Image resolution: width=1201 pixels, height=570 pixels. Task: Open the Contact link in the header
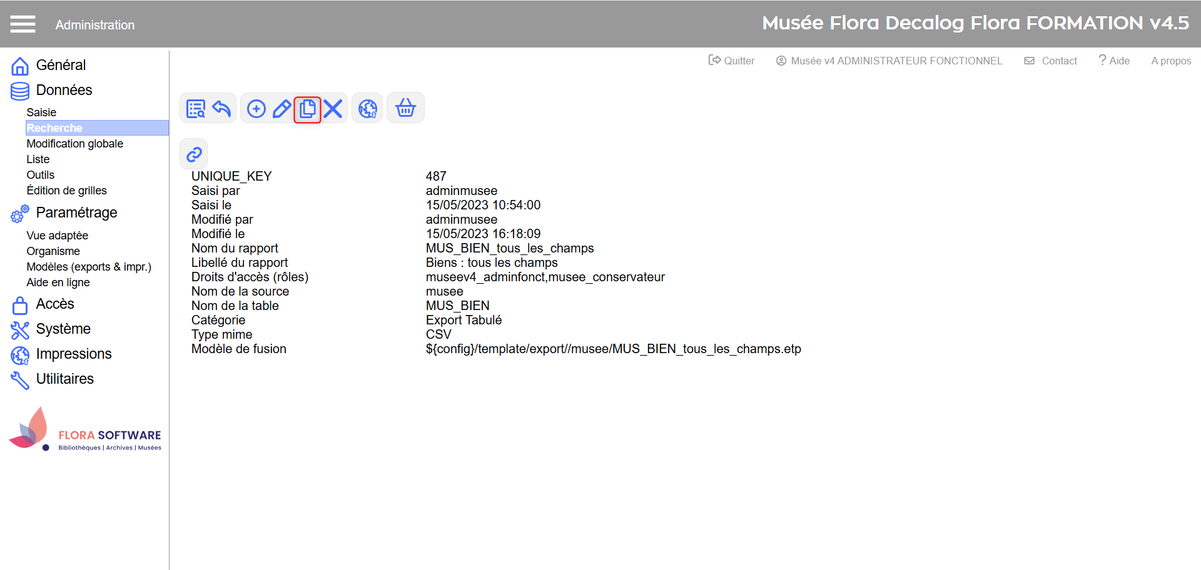pos(1050,61)
